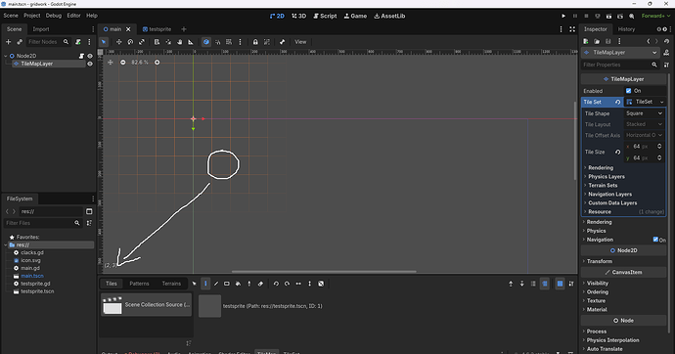Choose the tile Line drawing tool

[x=216, y=284]
